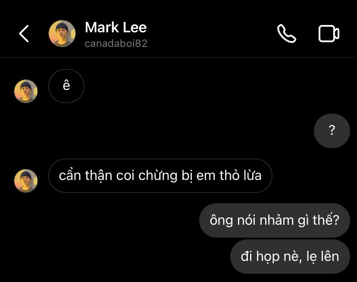Start a video call with Mark Lee

(329, 34)
